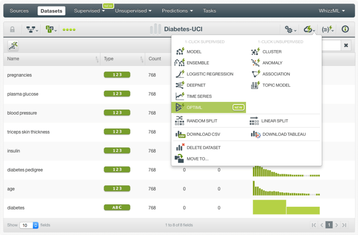Click the four green dots status indicator
Screen dimensions: 358x235
click(69, 30)
